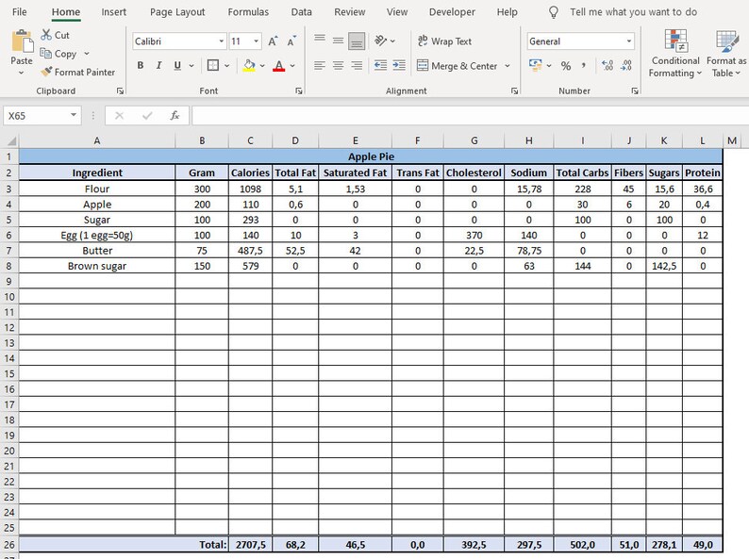Click the Bottom Align icon
The height and width of the screenshot is (559, 749).
click(x=357, y=41)
